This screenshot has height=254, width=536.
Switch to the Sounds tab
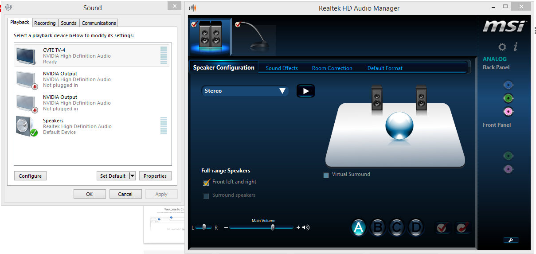(x=69, y=23)
